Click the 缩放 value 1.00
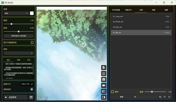 point(32,20)
